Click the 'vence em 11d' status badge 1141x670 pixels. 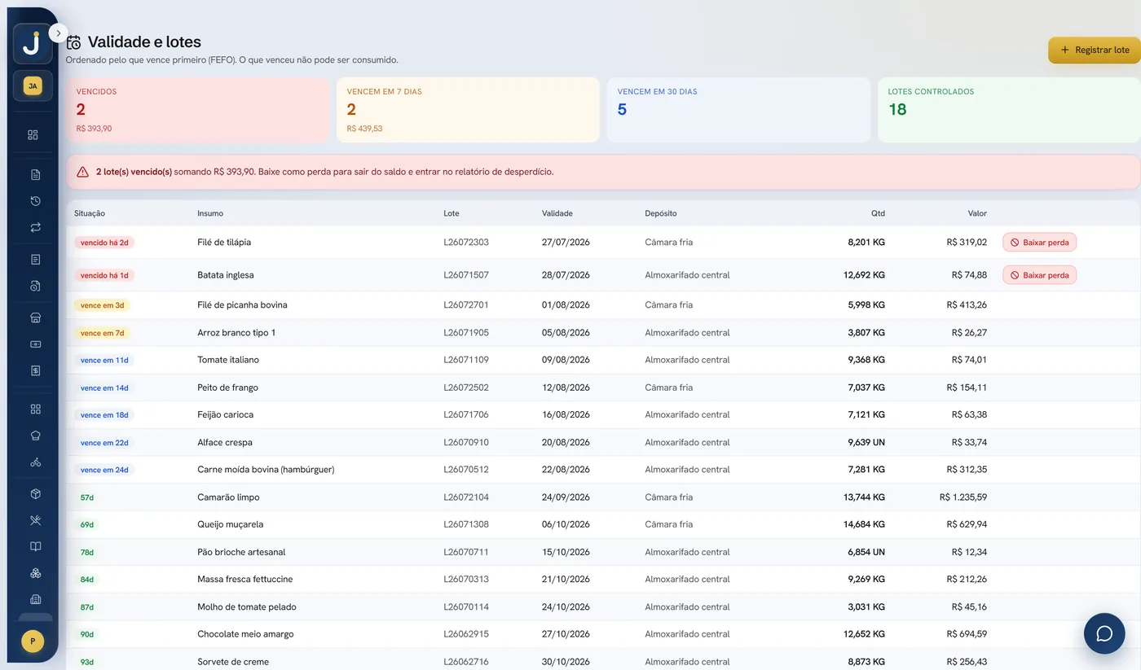tap(104, 360)
